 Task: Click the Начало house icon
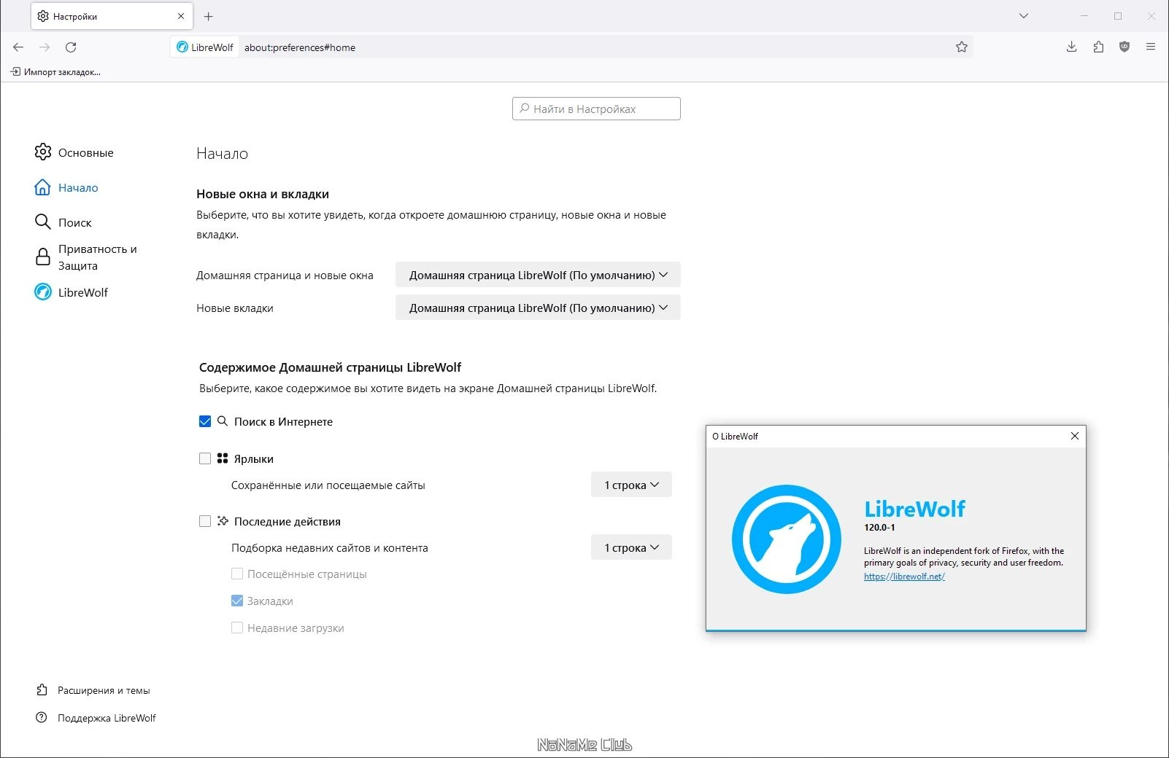coord(43,187)
